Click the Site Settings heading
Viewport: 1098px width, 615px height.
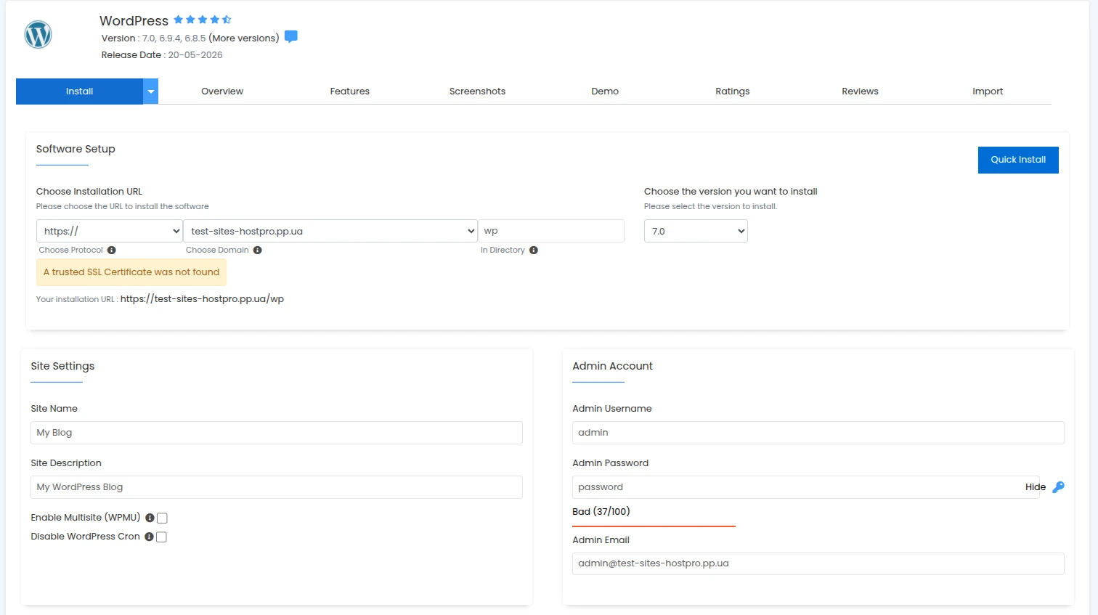click(x=62, y=366)
